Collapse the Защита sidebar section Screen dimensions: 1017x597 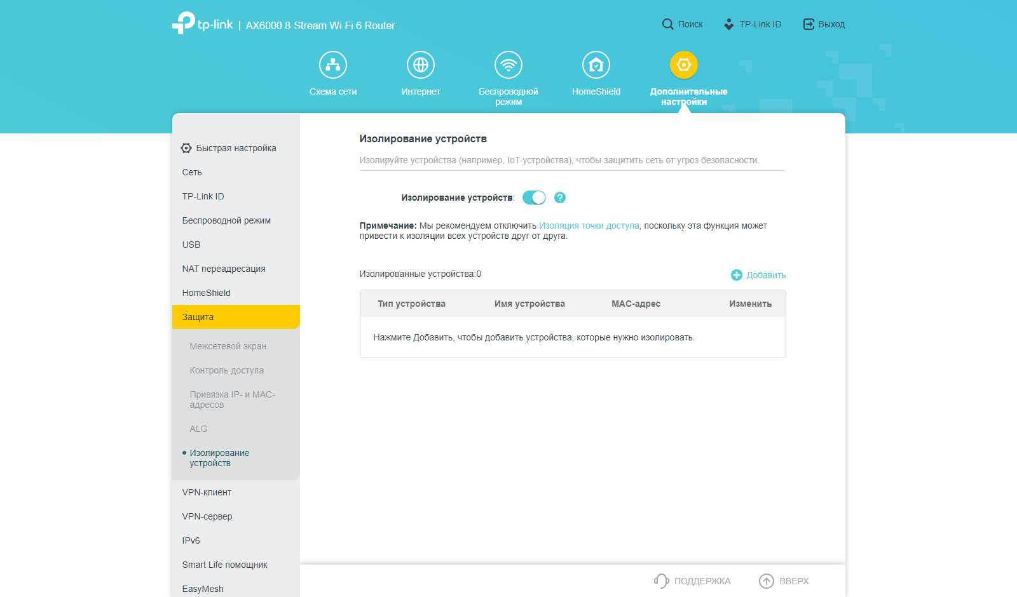pos(236,317)
